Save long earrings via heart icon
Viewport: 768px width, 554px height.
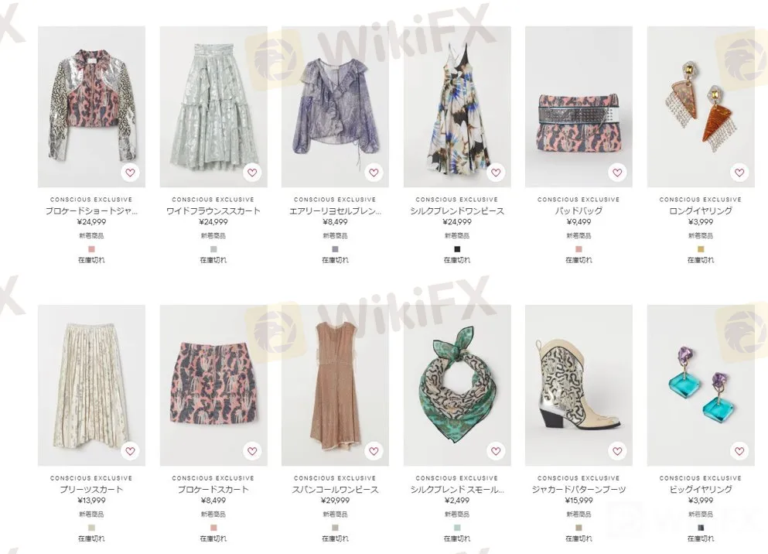(739, 173)
